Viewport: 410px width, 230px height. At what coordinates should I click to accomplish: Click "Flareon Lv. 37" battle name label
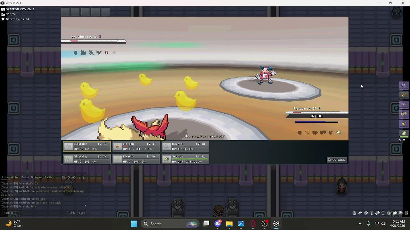pos(306,109)
